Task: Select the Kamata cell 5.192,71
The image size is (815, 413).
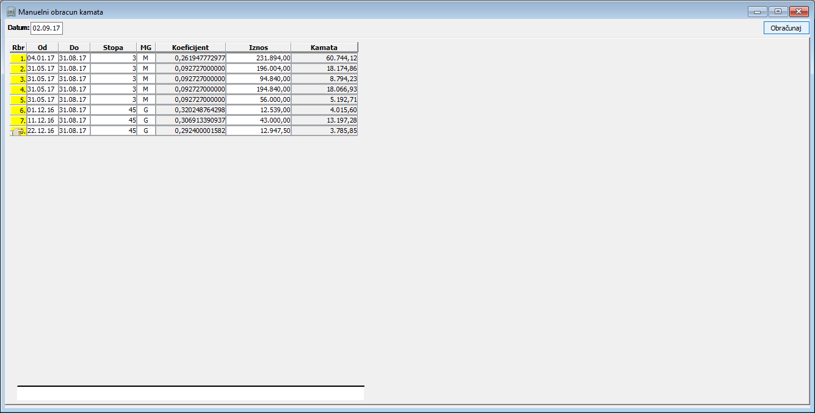Action: click(x=324, y=99)
